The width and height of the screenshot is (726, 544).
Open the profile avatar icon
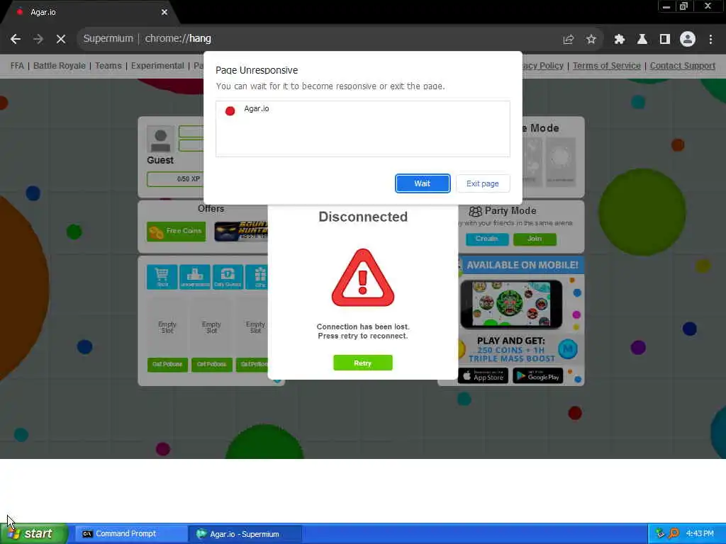click(x=688, y=40)
